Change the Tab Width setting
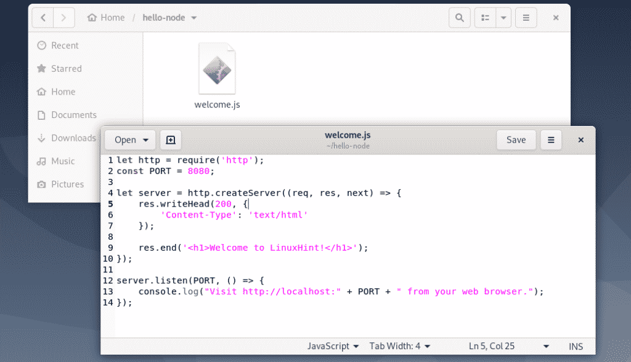 399,346
